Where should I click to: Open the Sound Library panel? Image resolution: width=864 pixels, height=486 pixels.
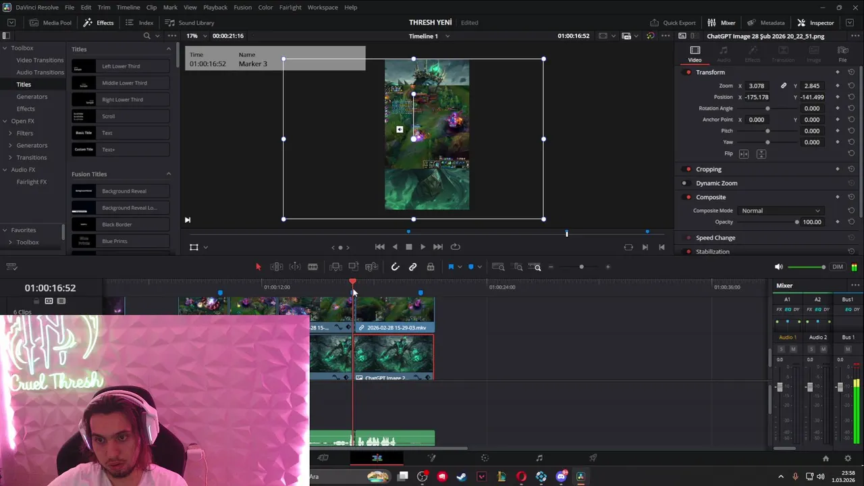(190, 23)
